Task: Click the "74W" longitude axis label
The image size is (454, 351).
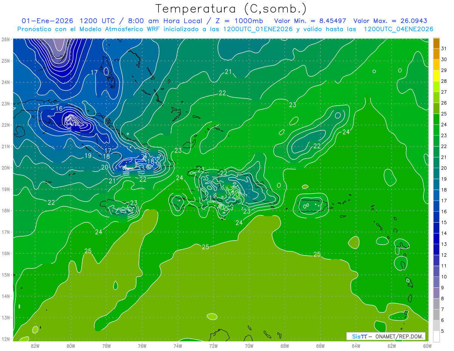Action: (177, 346)
